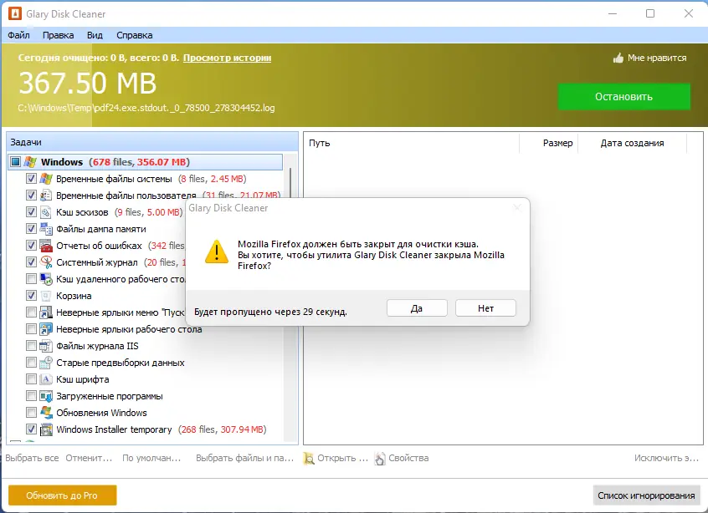Click the Windows group flag icon
The height and width of the screenshot is (513, 708).
tap(30, 162)
